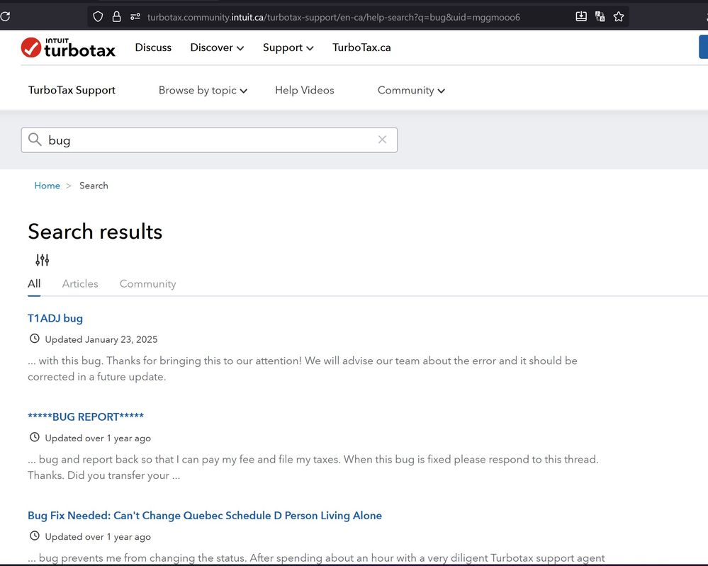Open the site permissions icon in address bar
Viewport: 708px width, 566px height.
tap(135, 16)
